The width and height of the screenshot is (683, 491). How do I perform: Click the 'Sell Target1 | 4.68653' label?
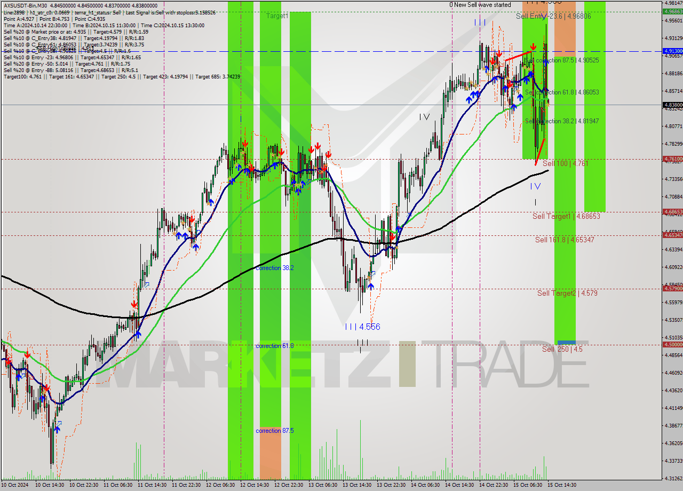point(566,216)
